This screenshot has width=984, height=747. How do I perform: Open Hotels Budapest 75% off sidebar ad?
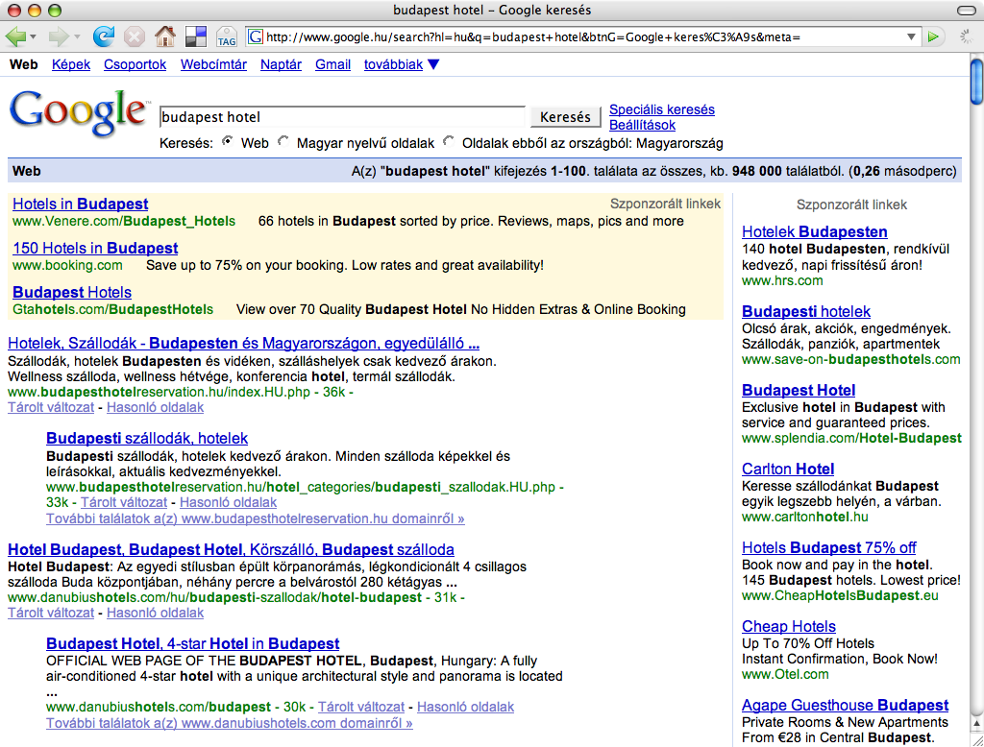coord(829,548)
